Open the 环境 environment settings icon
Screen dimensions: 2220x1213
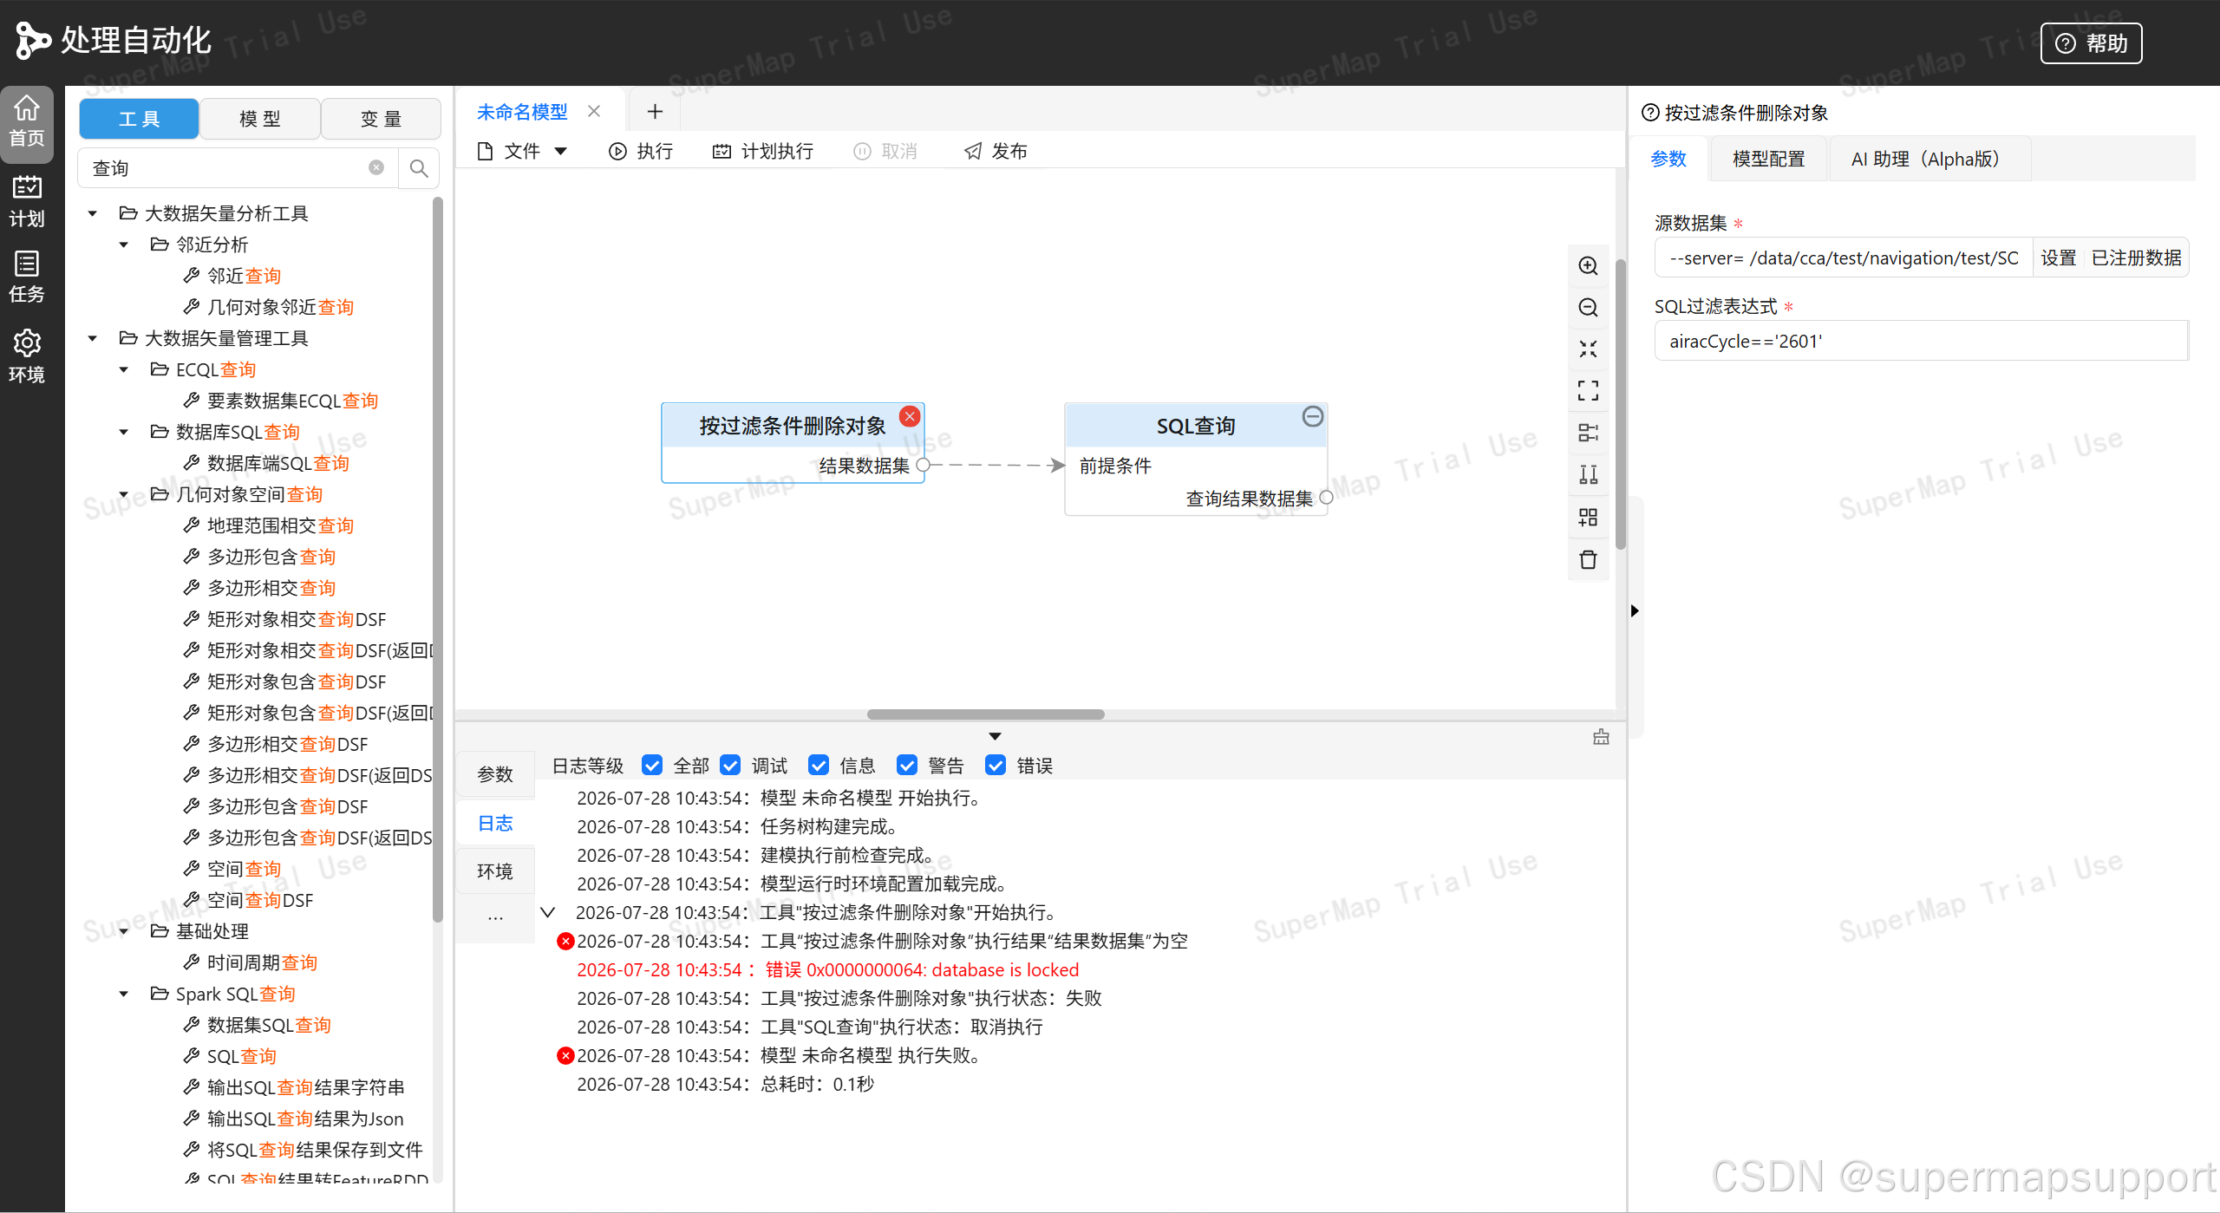(x=27, y=356)
